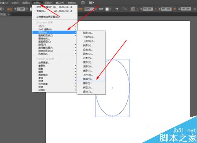Choose 上弧形(U)... warp style
Screen dimensions: 197x143
click(91, 41)
